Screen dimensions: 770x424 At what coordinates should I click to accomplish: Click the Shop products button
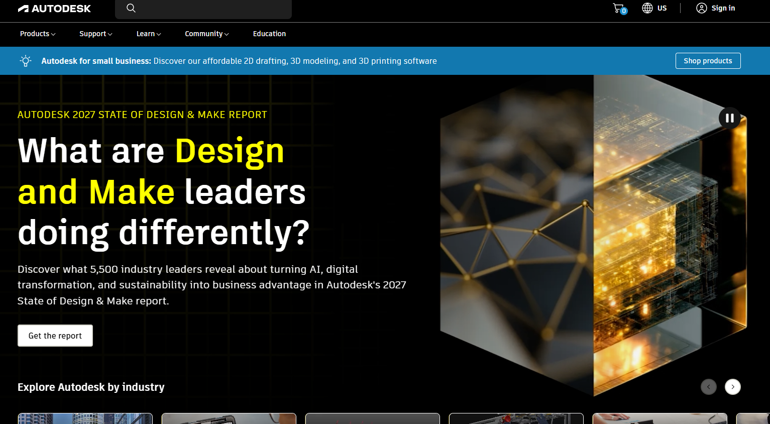coord(708,61)
